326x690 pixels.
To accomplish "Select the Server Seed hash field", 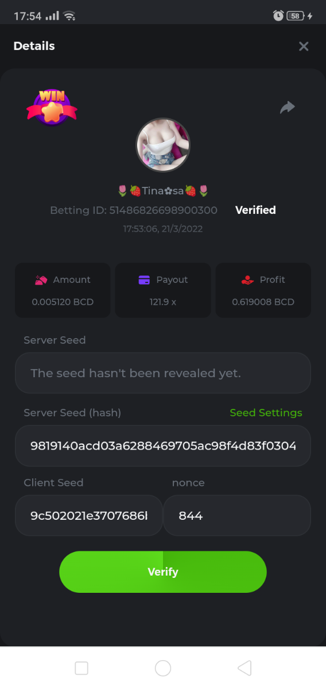I will (x=163, y=446).
